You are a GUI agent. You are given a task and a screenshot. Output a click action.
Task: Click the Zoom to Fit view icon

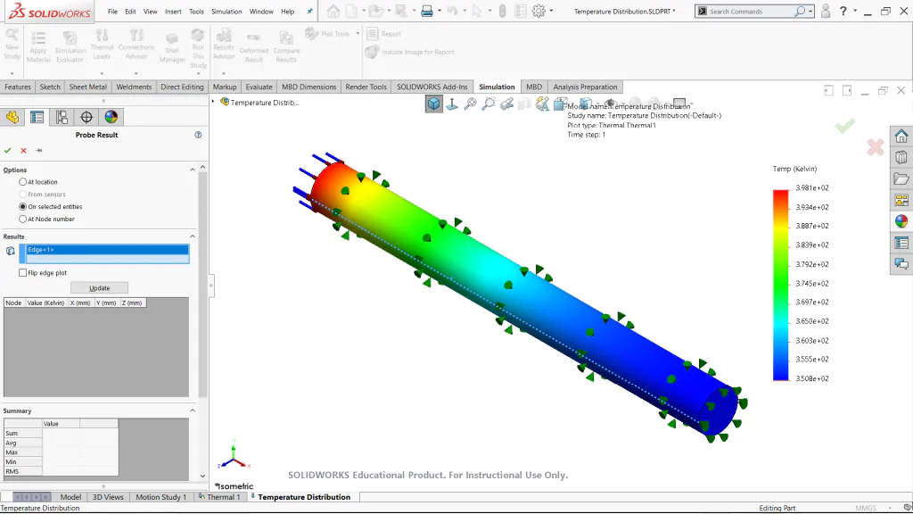click(x=470, y=104)
